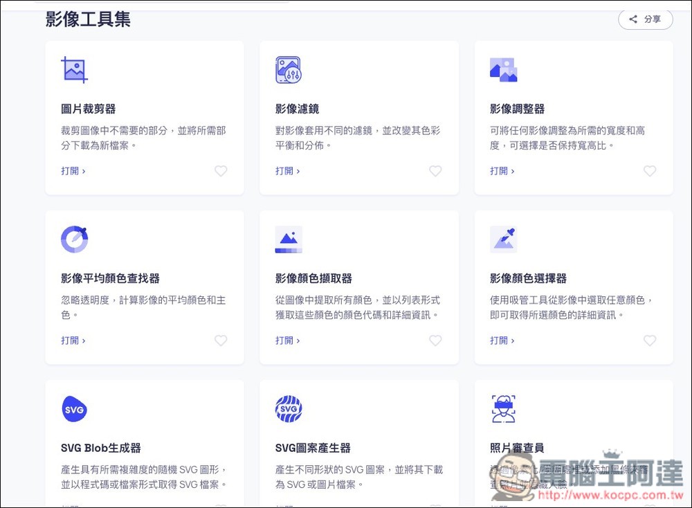Click the 照片審查員 face censor icon
This screenshot has height=508, width=692.
click(503, 408)
